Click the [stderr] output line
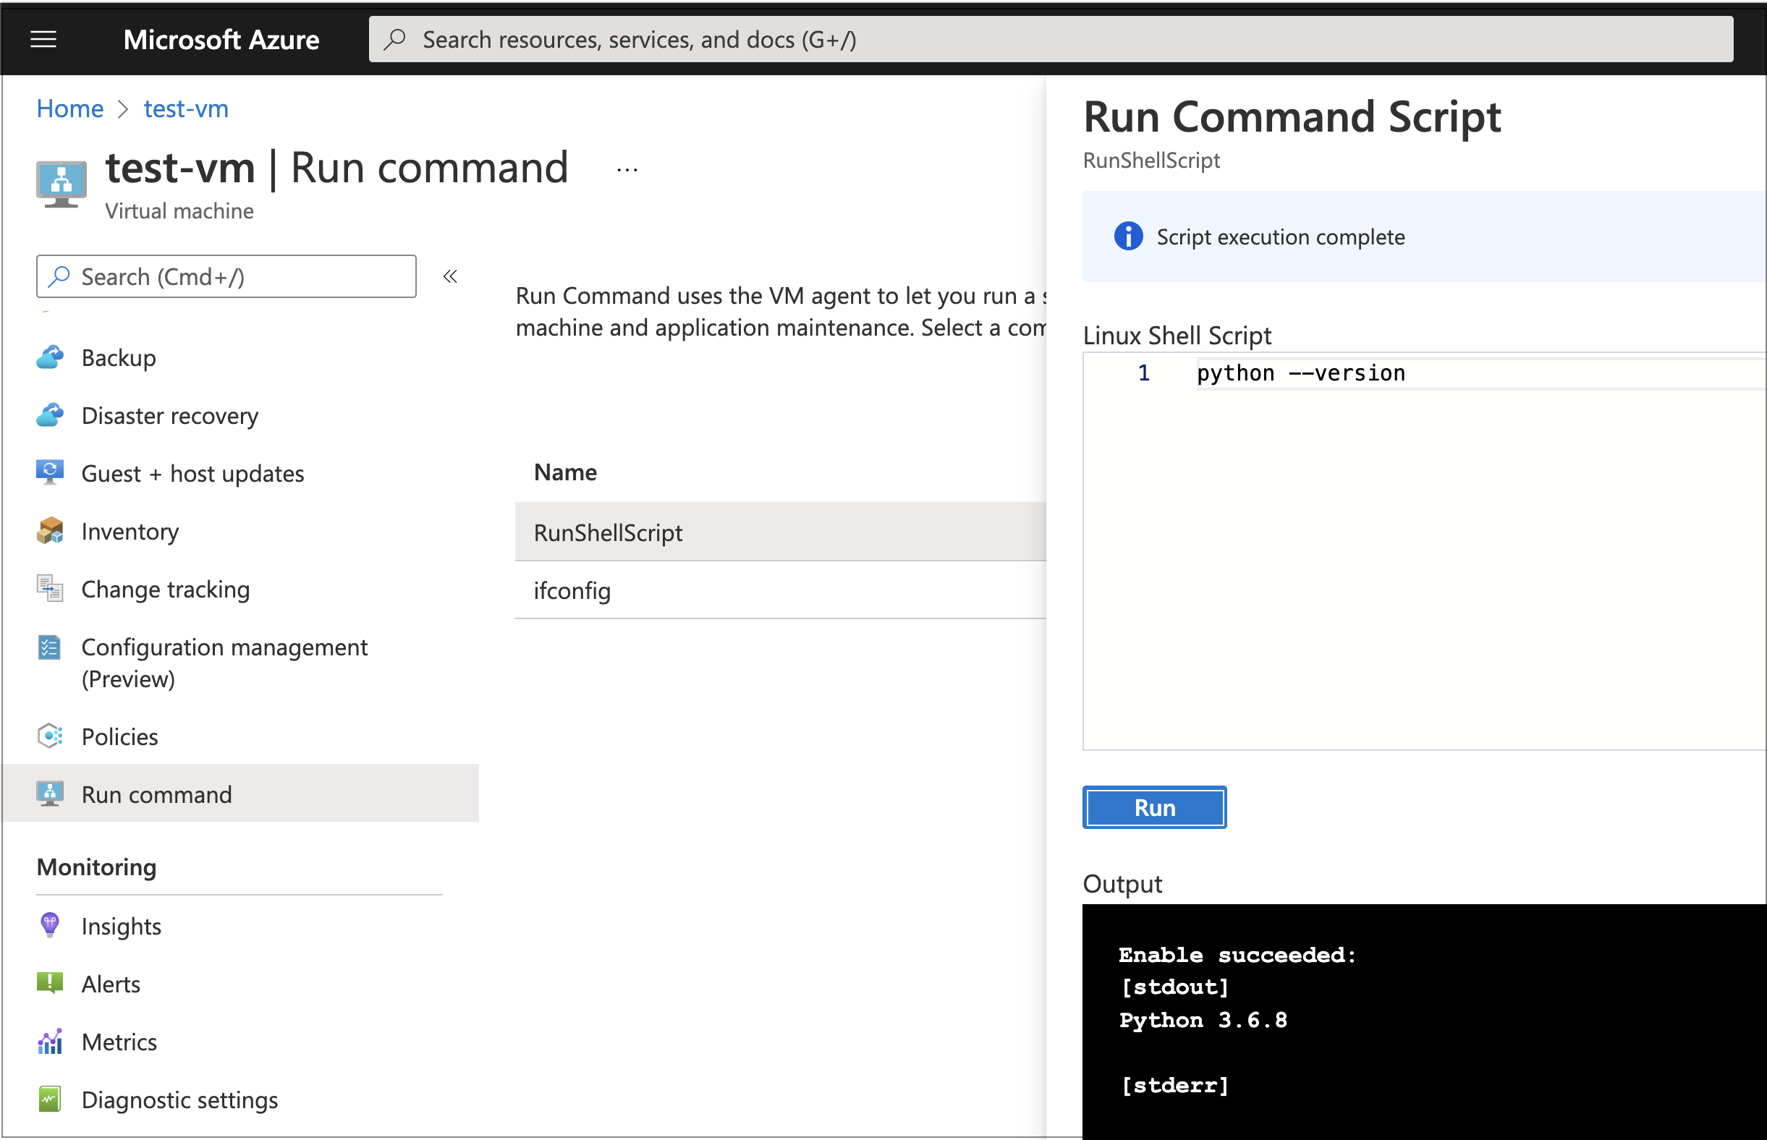Image resolution: width=1767 pixels, height=1140 pixels. (x=1174, y=1085)
